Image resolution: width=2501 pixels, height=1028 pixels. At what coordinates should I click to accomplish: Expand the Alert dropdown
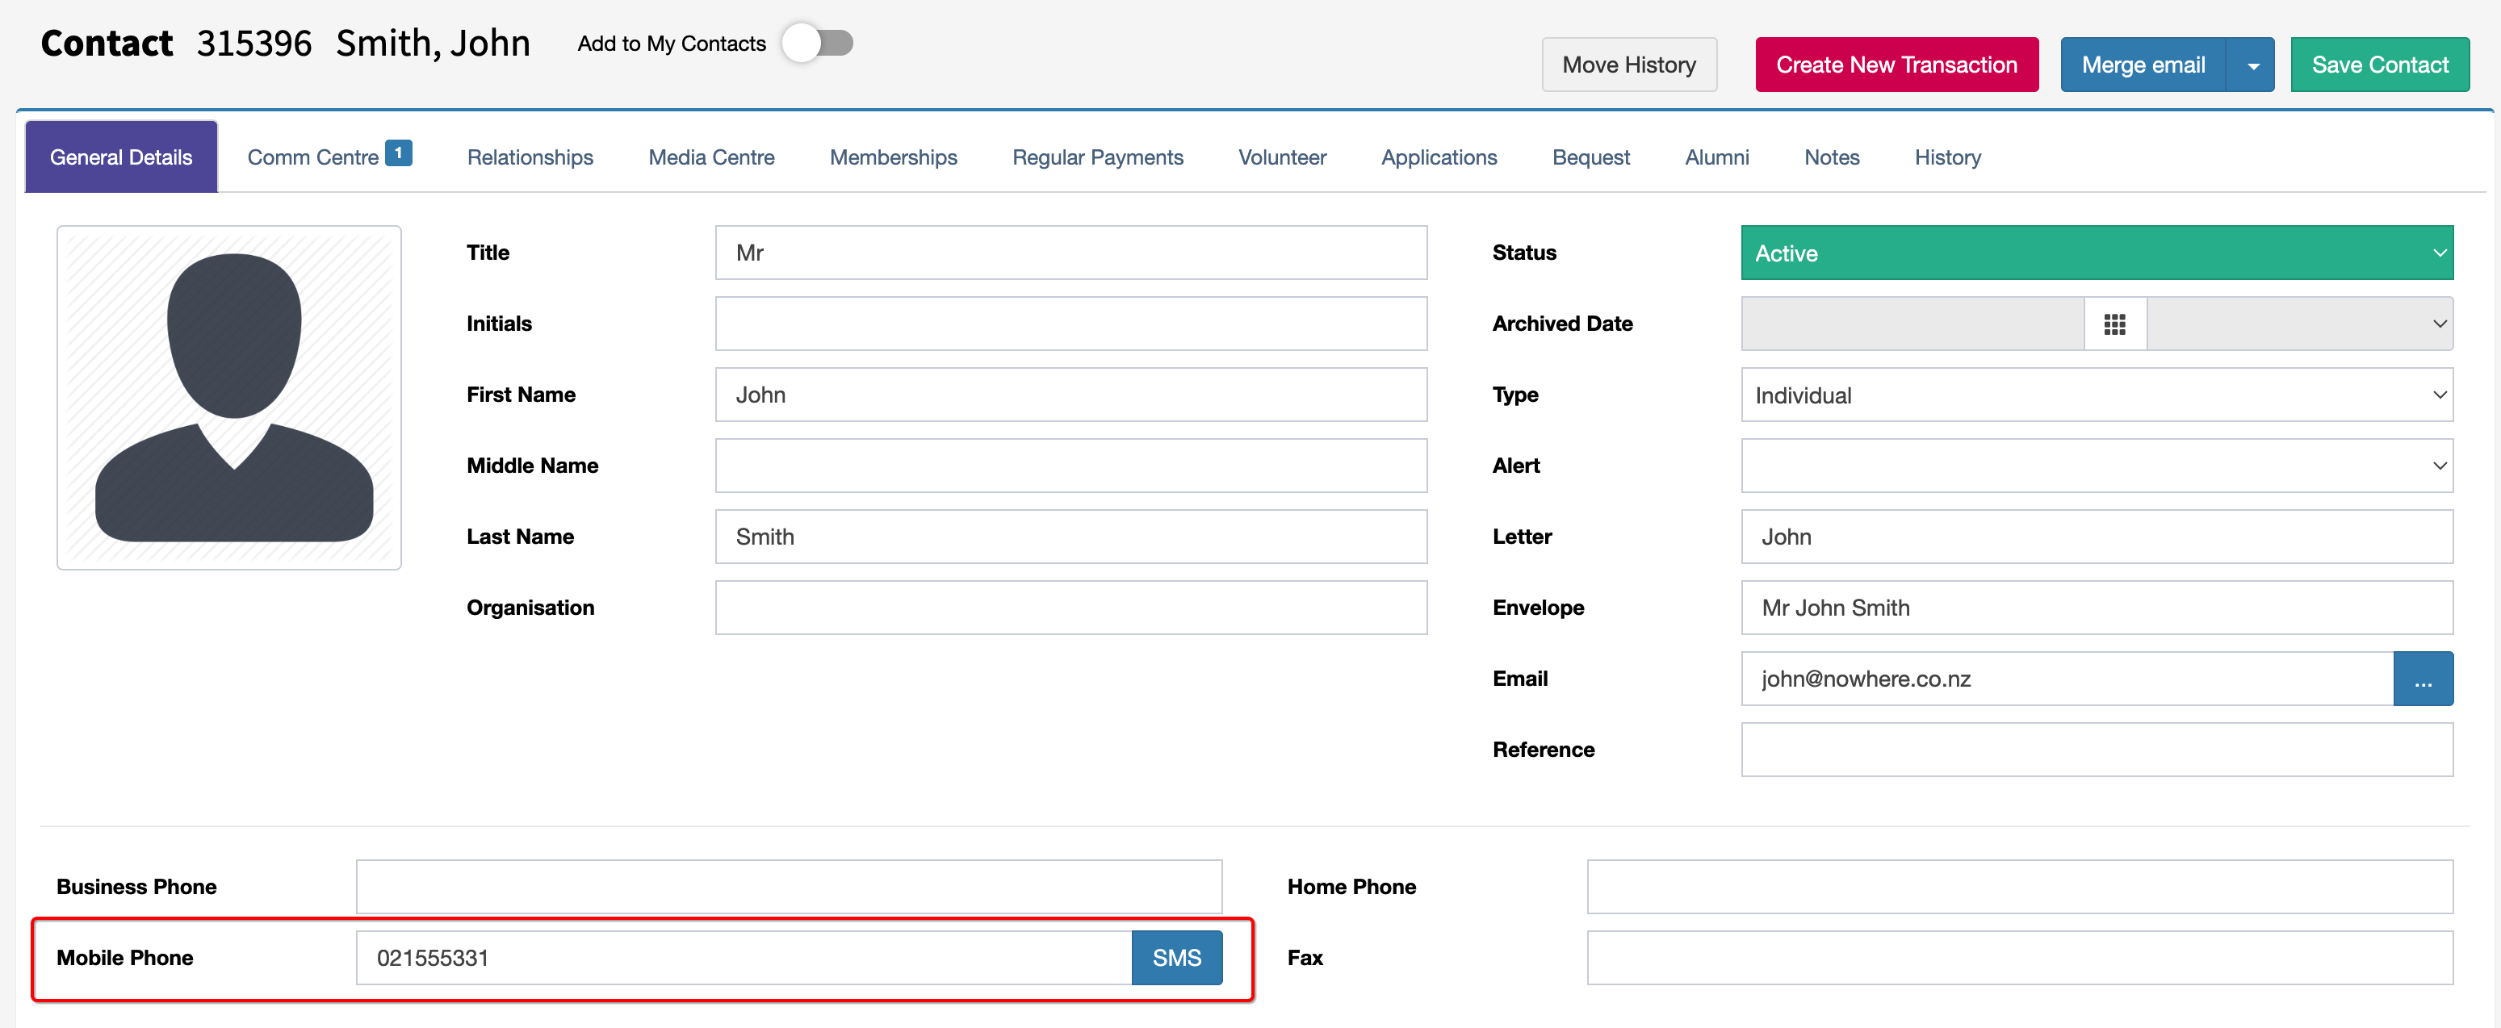[x=2097, y=466]
